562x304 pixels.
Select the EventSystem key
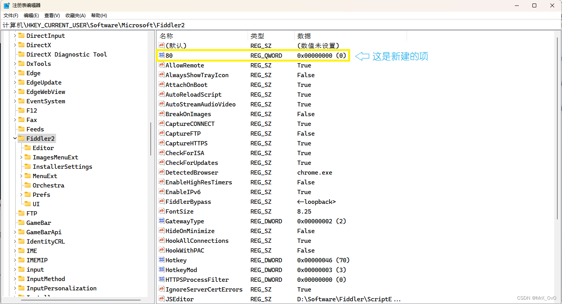click(46, 101)
